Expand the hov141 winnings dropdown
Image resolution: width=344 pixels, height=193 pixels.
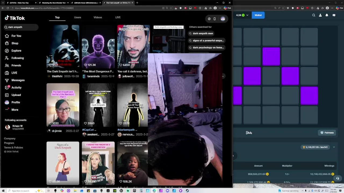pos(334,147)
